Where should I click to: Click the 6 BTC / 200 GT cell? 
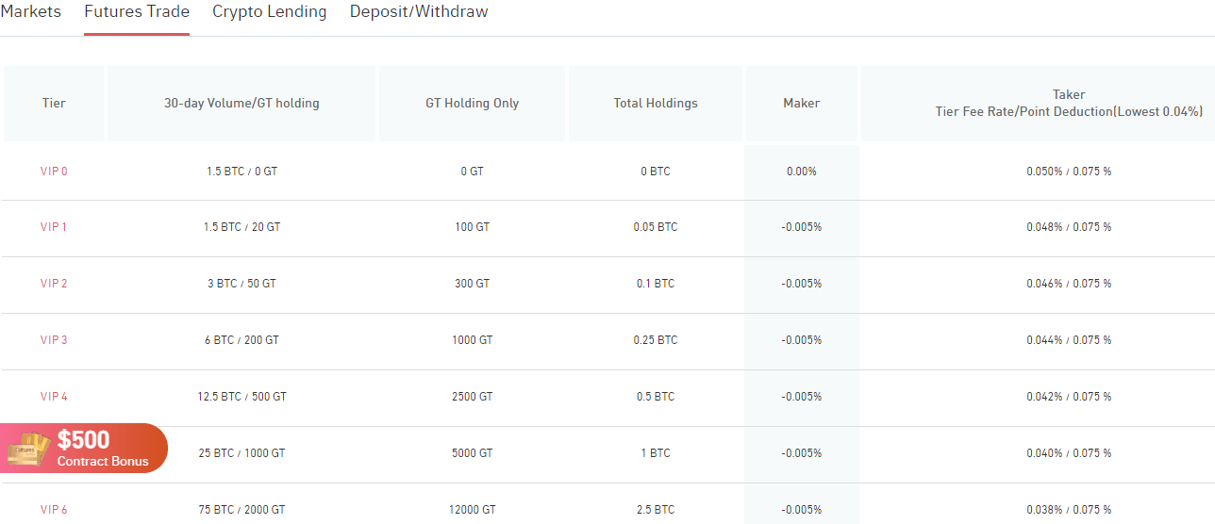241,340
